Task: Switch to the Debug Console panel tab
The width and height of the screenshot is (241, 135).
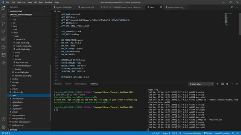Action: [x=81, y=84]
